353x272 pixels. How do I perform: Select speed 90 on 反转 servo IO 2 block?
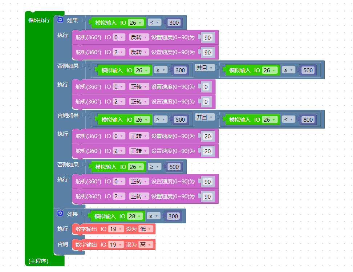(207, 52)
